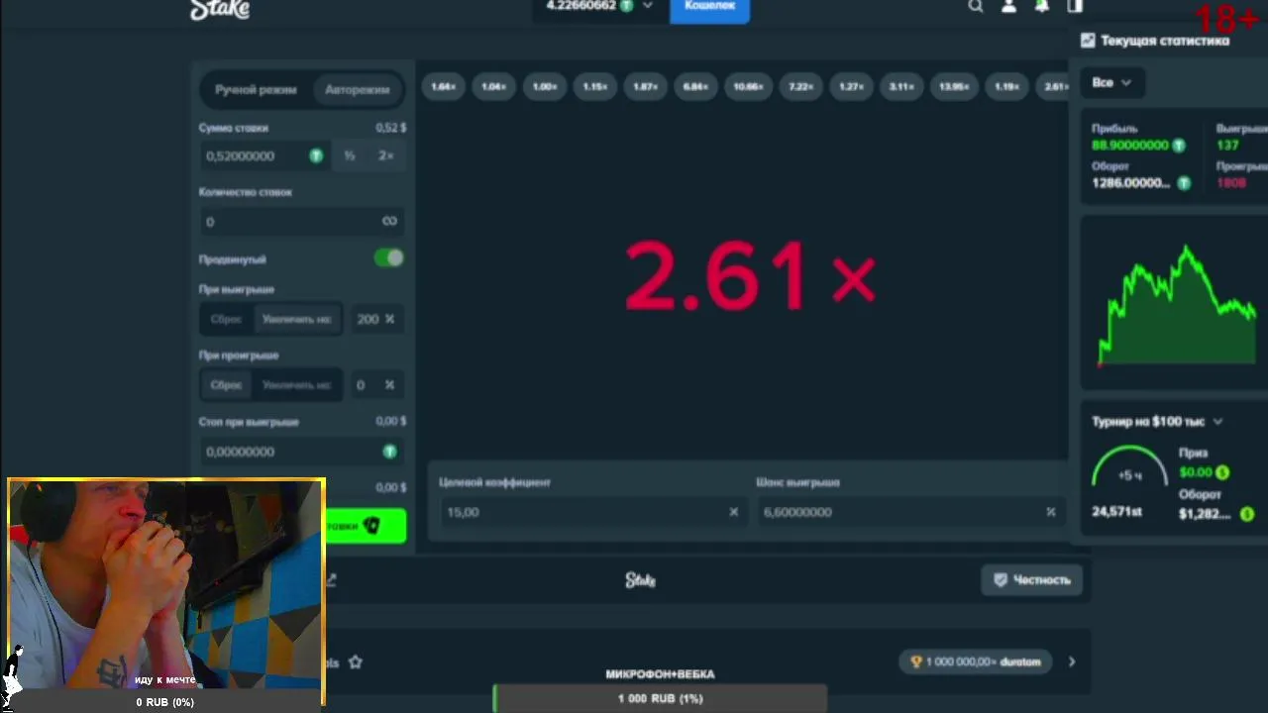Click the Стоп при выигрыше amount field
1268x713 pixels.
click(x=301, y=452)
